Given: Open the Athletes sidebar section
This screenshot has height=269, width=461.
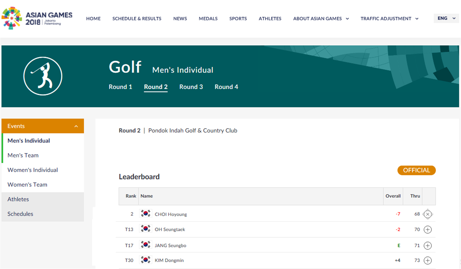Looking at the screenshot, I should [18, 199].
